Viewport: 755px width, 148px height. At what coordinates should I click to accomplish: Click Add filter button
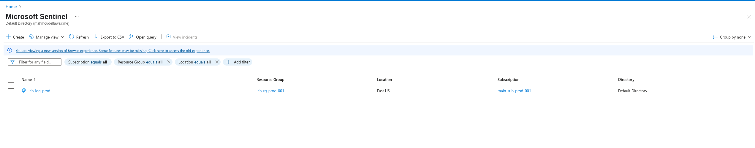coord(238,62)
